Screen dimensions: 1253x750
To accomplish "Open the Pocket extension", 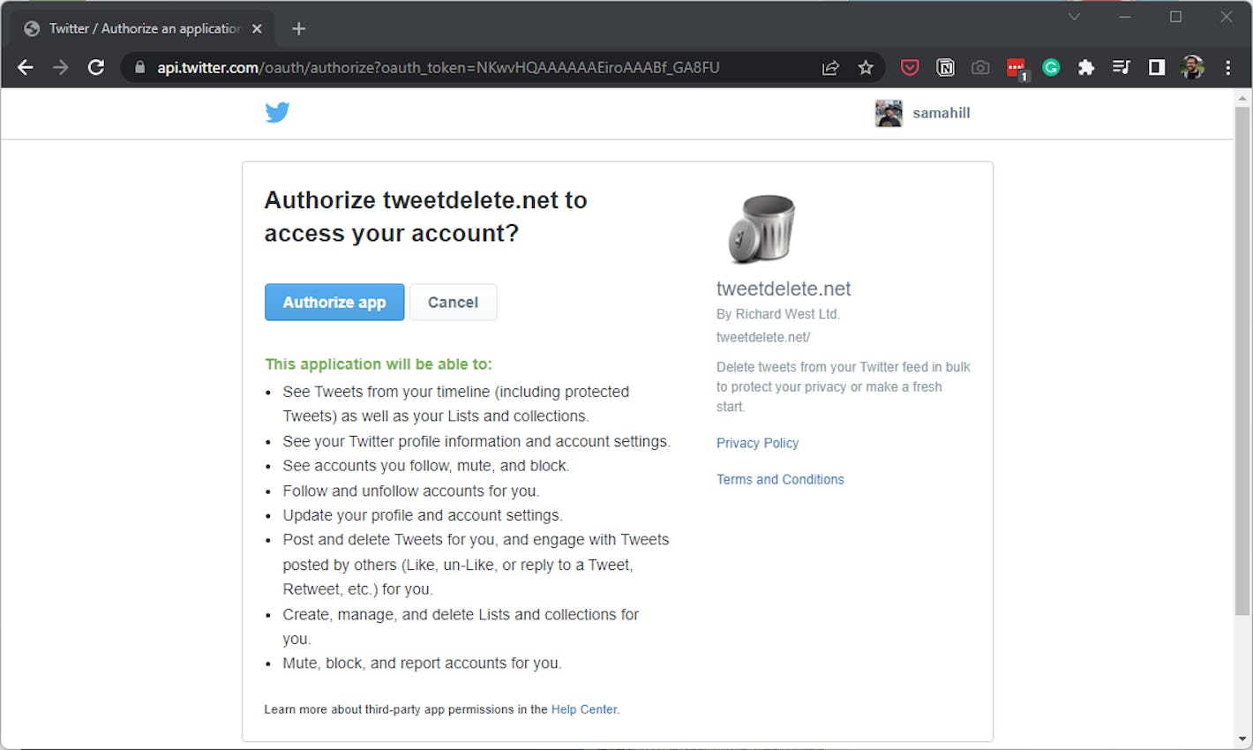I will pos(909,67).
